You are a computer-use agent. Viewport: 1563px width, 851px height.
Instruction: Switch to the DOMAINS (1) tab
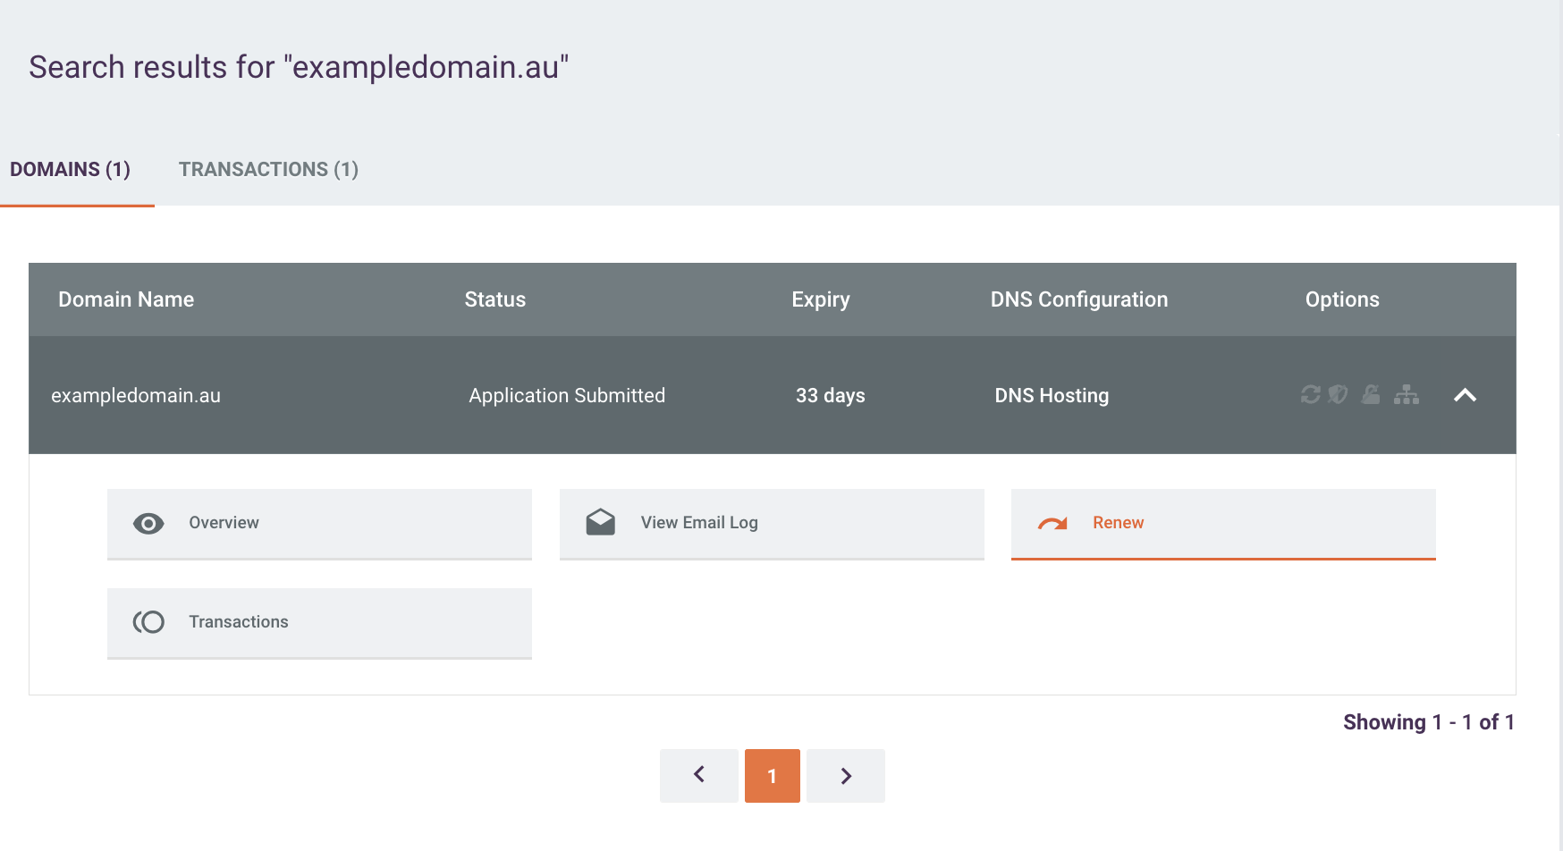pyautogui.click(x=71, y=170)
